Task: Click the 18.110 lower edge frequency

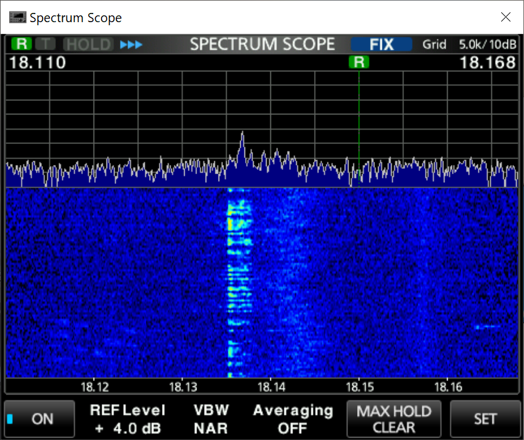Action: [38, 62]
